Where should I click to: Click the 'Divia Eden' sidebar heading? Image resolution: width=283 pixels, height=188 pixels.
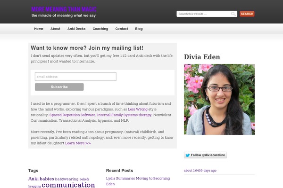[202, 57]
